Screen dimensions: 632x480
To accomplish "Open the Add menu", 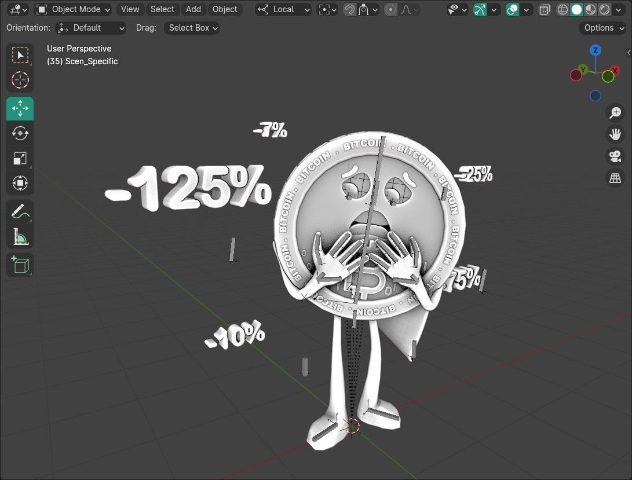I will (x=193, y=9).
